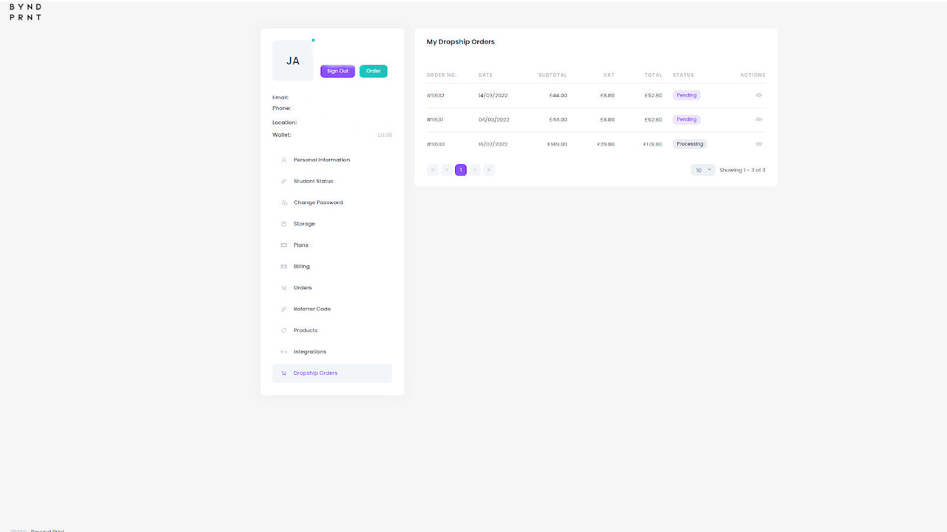Reveal order #11630 details using eye icon
Screen dimensions: 947x532
pyautogui.click(x=758, y=143)
